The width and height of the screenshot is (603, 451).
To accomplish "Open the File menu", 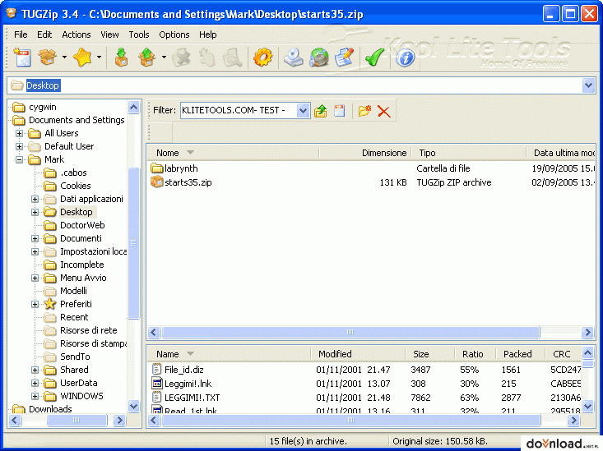I will click(x=21, y=35).
